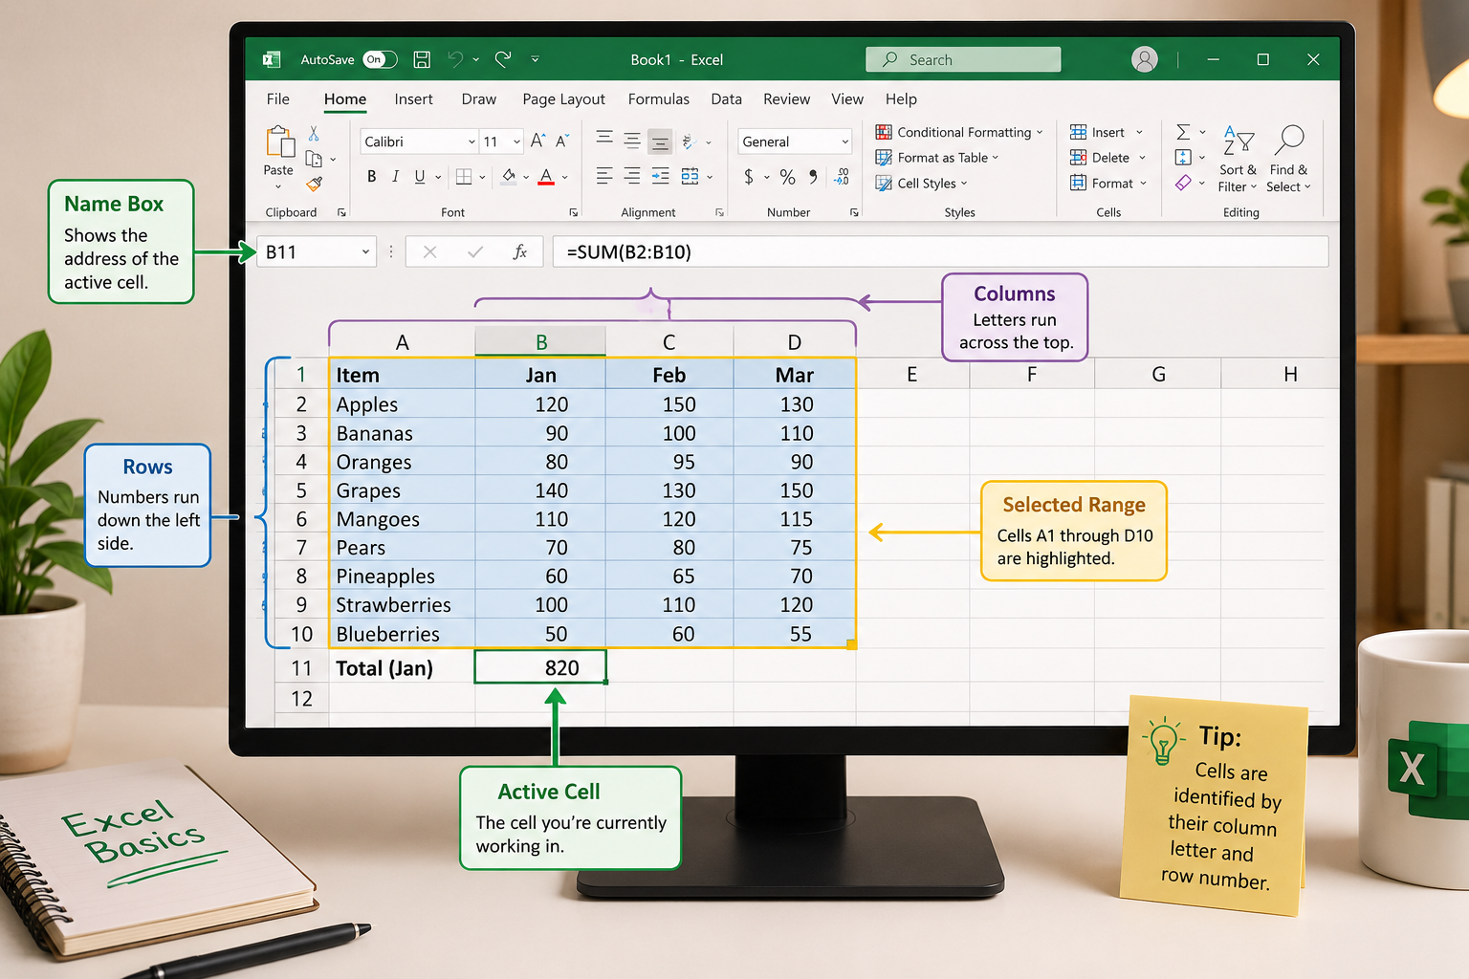Apply Percent Style with the % icon

coord(787,177)
